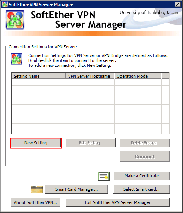This screenshot has width=183, height=213.
Task: Click the gold smart card icon
Action: [37, 189]
